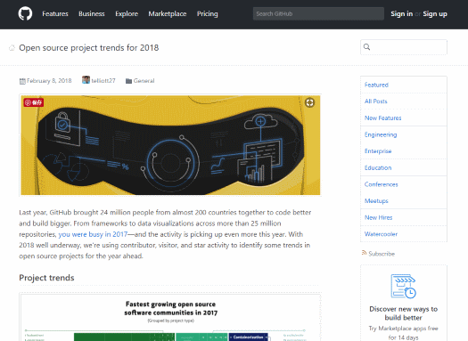Click Try Marketplace apps free for 14 days
The height and width of the screenshot is (341, 468).
403,333
